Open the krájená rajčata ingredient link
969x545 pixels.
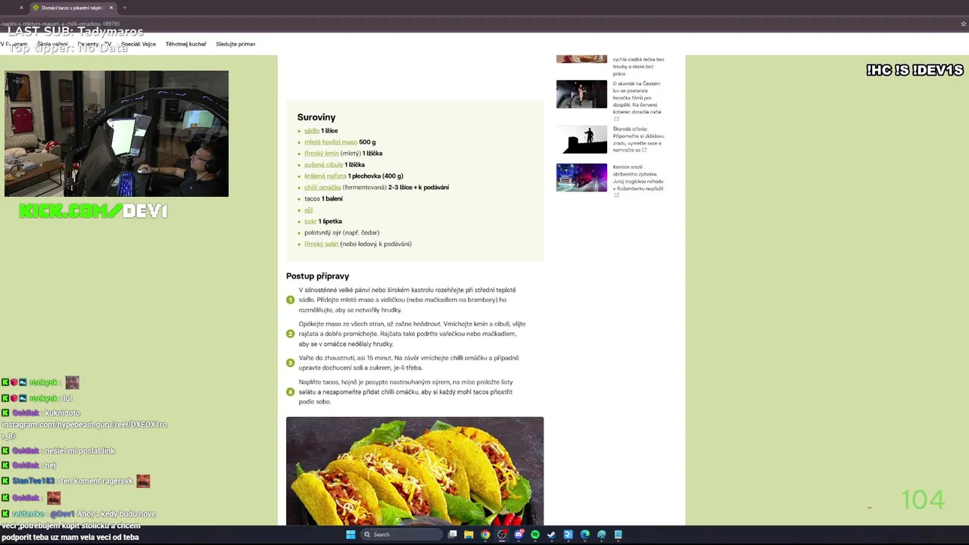coord(326,176)
